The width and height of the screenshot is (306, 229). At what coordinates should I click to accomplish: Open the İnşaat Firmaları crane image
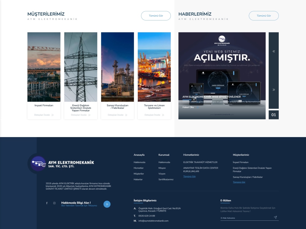pos(44,67)
